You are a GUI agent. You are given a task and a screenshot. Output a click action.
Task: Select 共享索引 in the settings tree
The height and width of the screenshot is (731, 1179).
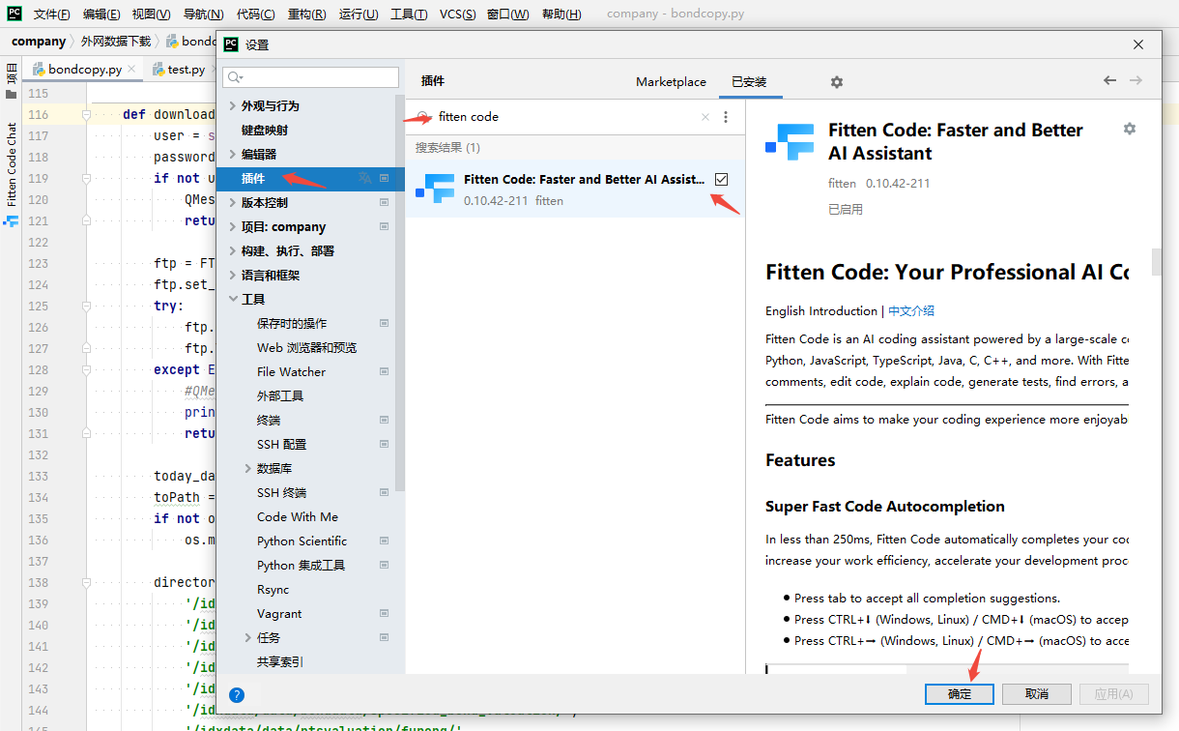click(280, 661)
